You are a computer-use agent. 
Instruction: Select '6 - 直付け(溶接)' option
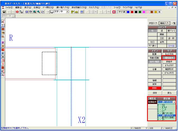pyautogui.click(x=166, y=118)
